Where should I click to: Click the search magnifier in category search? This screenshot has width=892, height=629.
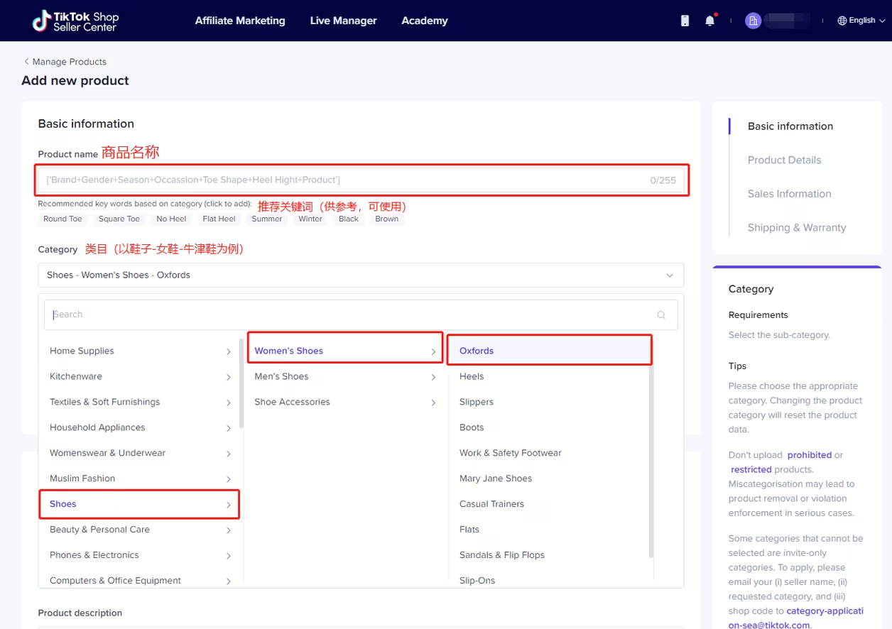(661, 314)
